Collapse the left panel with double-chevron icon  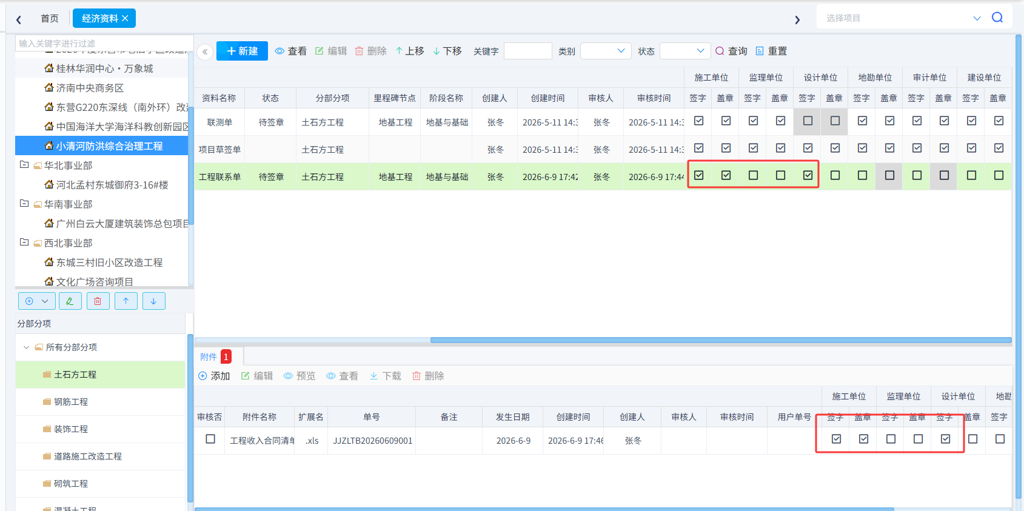205,52
